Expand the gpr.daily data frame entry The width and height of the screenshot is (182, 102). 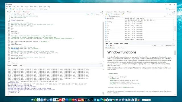[x=106, y=18]
